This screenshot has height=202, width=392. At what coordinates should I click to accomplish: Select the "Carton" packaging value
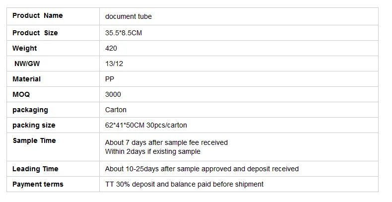click(x=116, y=110)
